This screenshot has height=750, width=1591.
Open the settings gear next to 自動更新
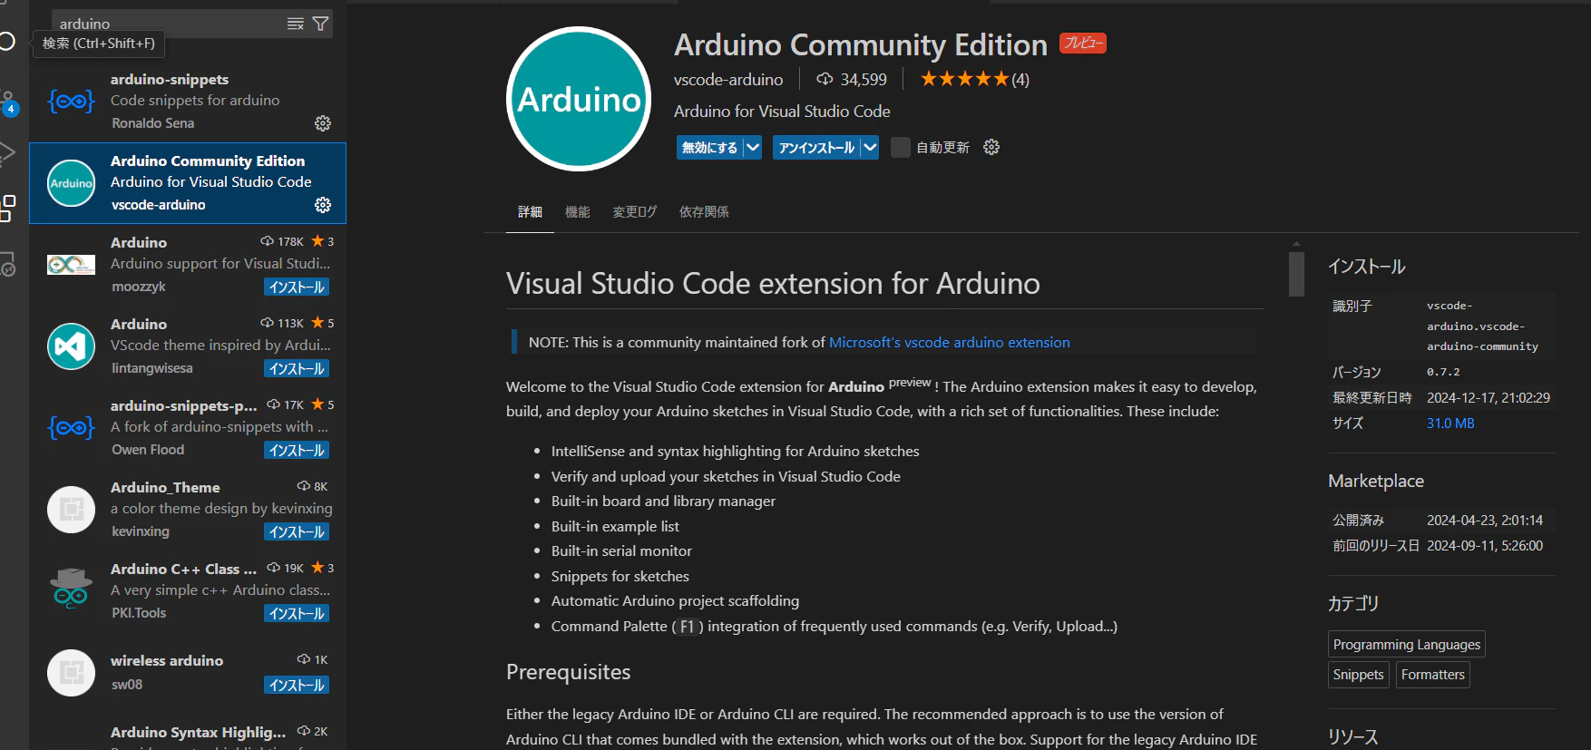991,147
